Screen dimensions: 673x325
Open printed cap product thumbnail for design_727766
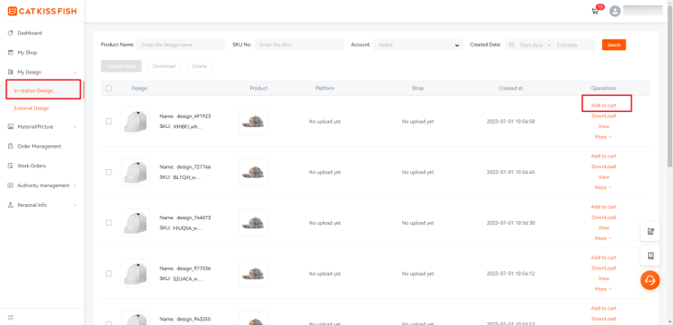[x=253, y=172]
